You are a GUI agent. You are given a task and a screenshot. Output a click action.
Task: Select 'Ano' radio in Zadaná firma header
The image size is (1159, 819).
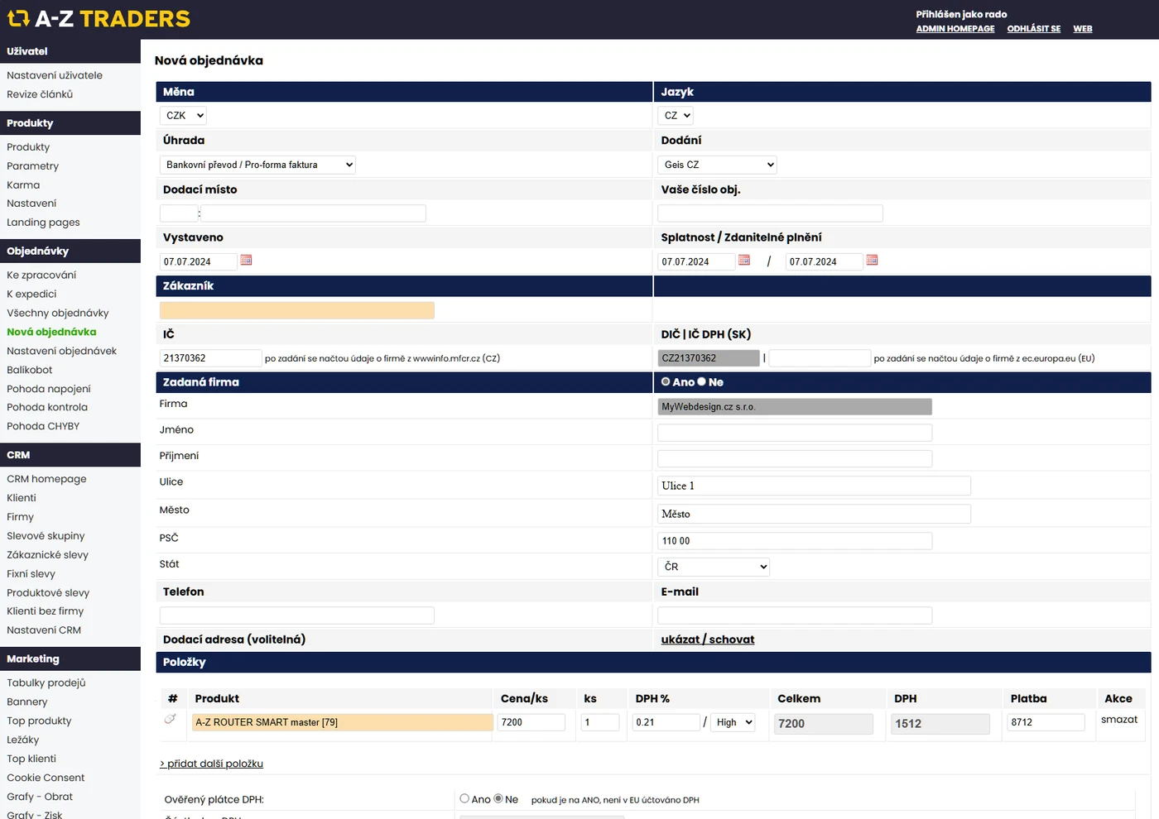click(666, 381)
